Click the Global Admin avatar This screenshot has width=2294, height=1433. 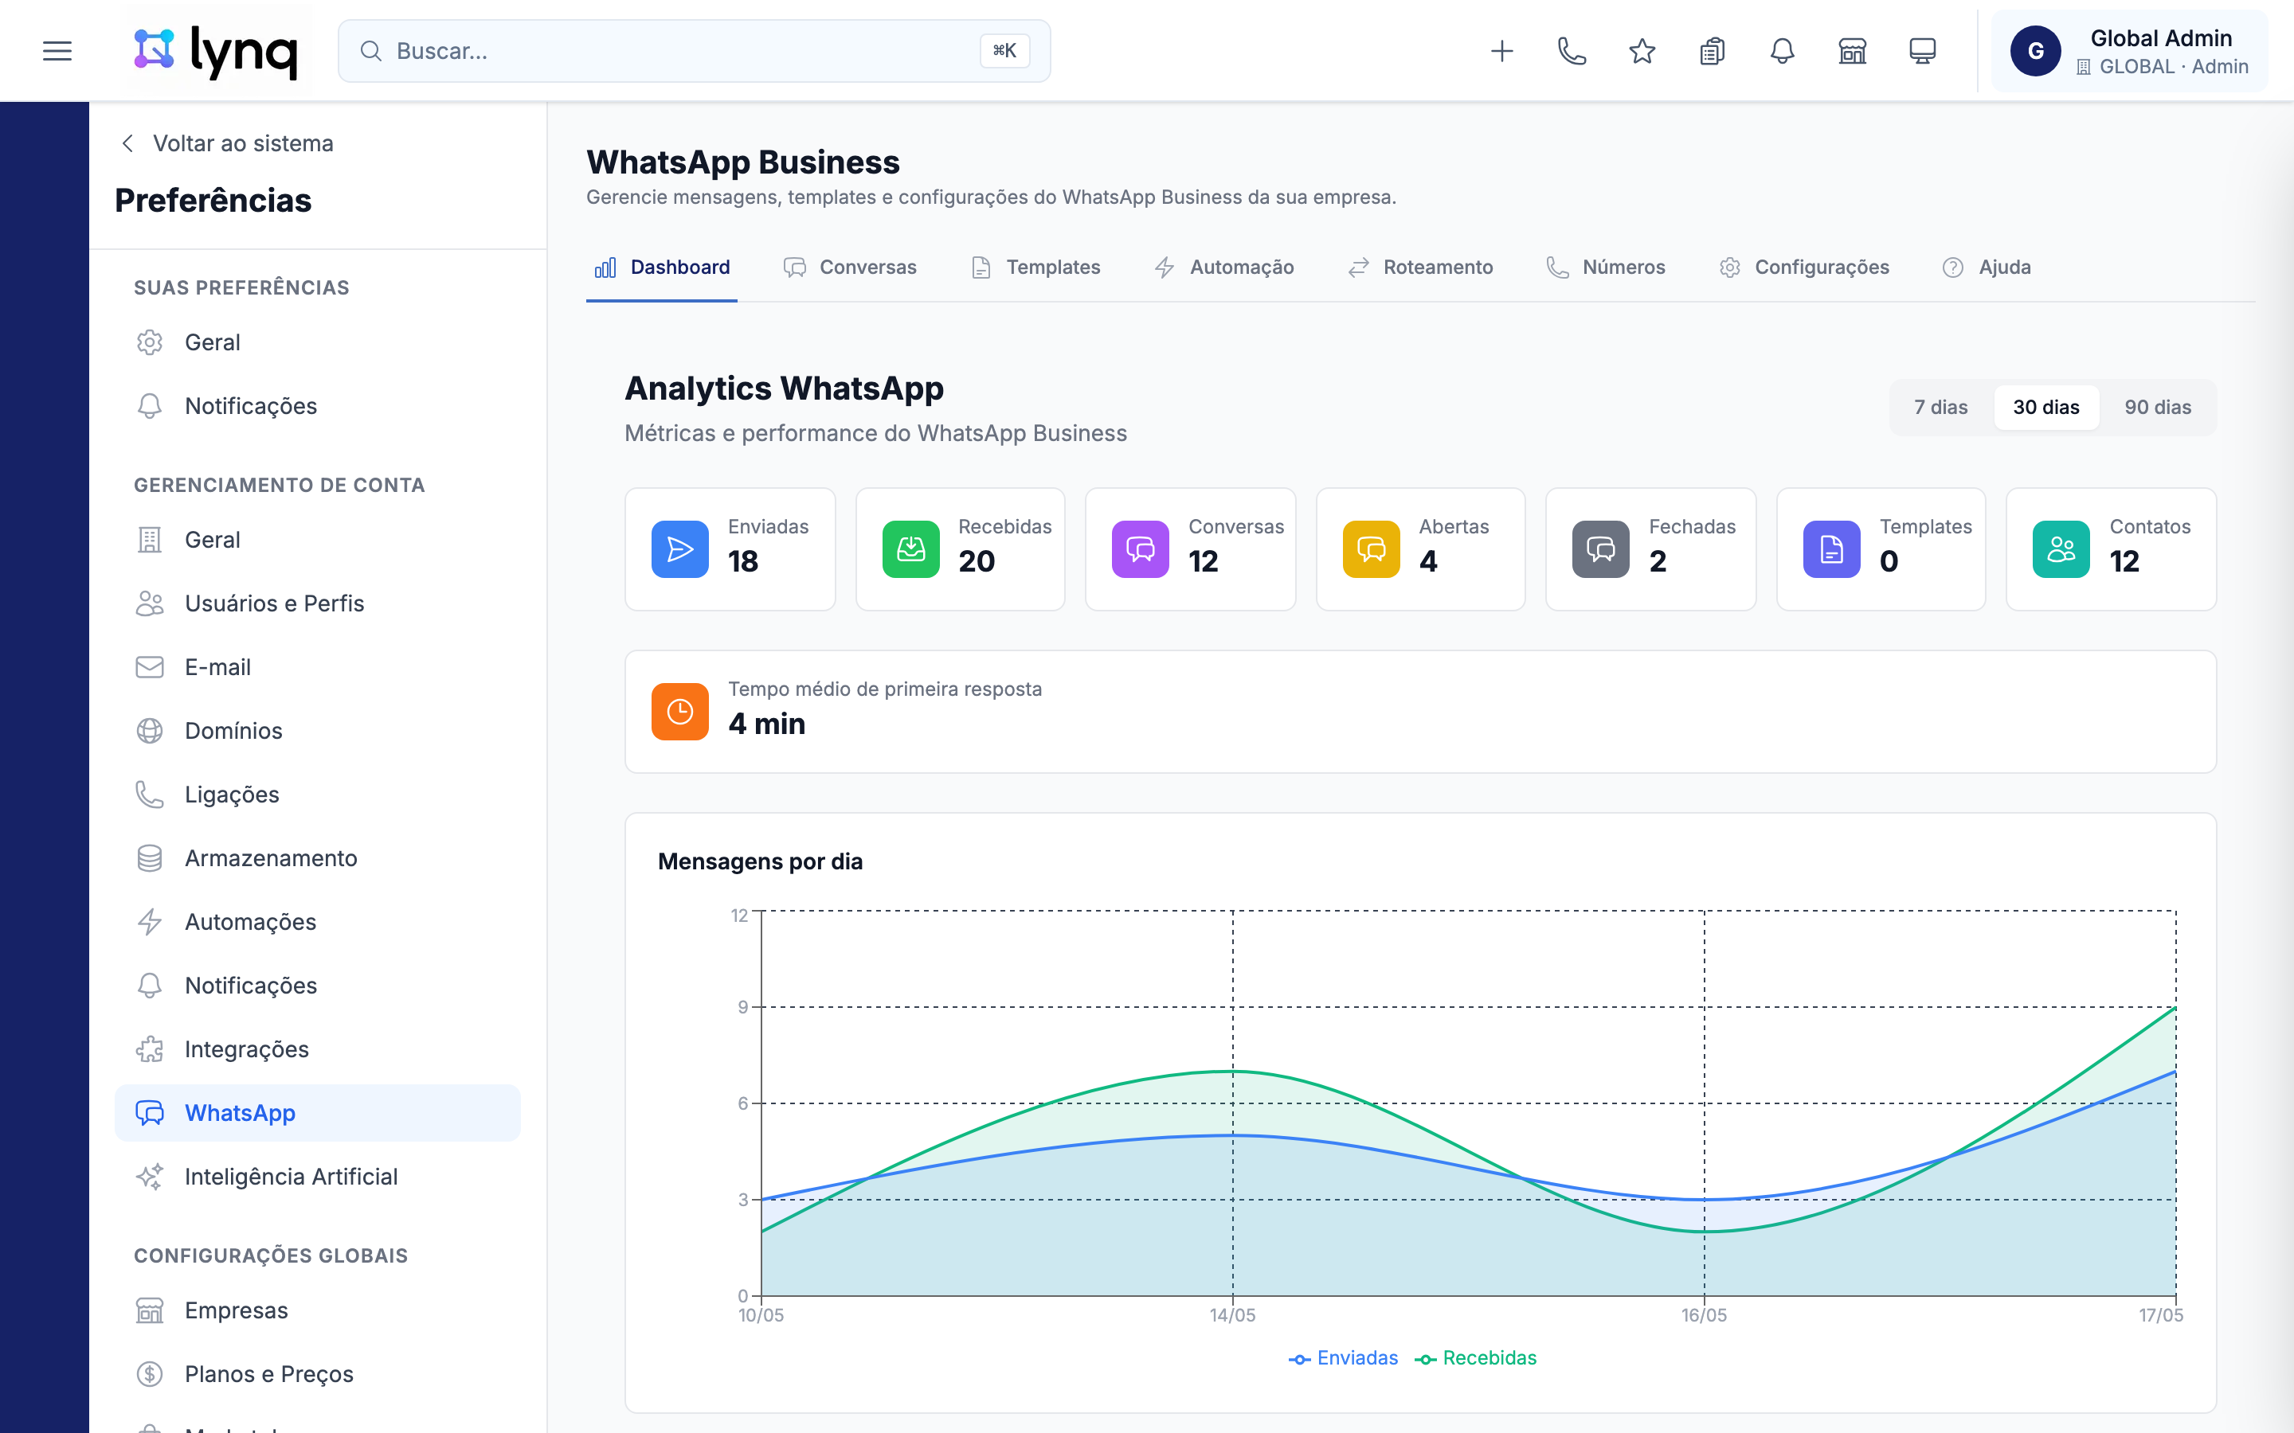(2035, 51)
